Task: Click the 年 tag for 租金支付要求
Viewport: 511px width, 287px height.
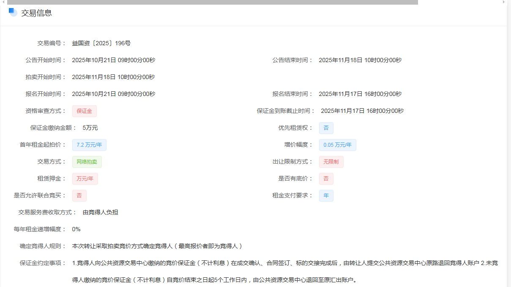Action: click(326, 196)
